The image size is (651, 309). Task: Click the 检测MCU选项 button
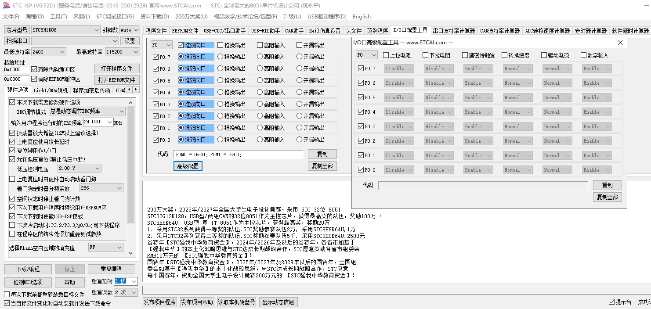tap(28, 282)
